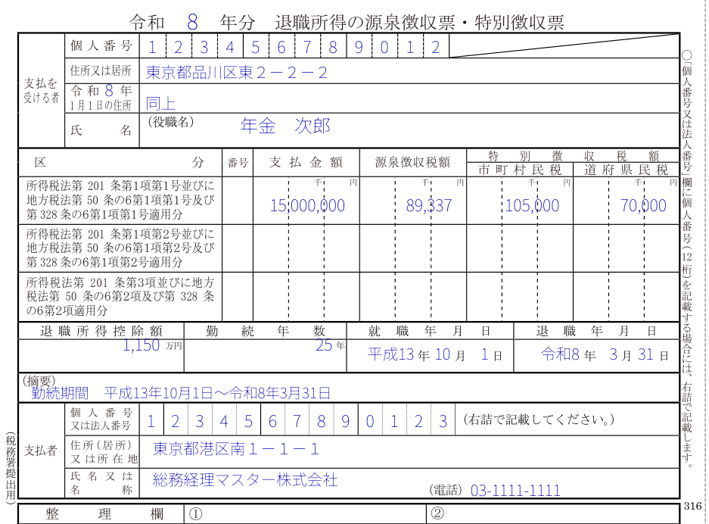This screenshot has width=709, height=524.
Task: Click the payment amount 15,000,000
Action: pyautogui.click(x=307, y=205)
